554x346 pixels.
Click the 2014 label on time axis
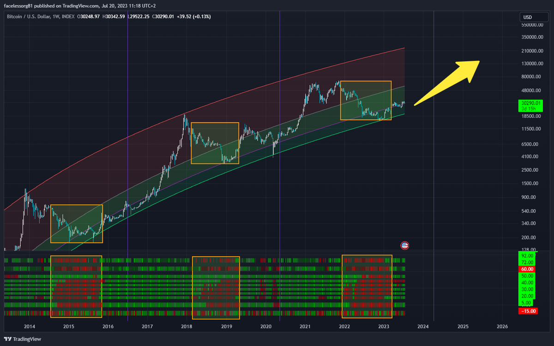coord(29,326)
